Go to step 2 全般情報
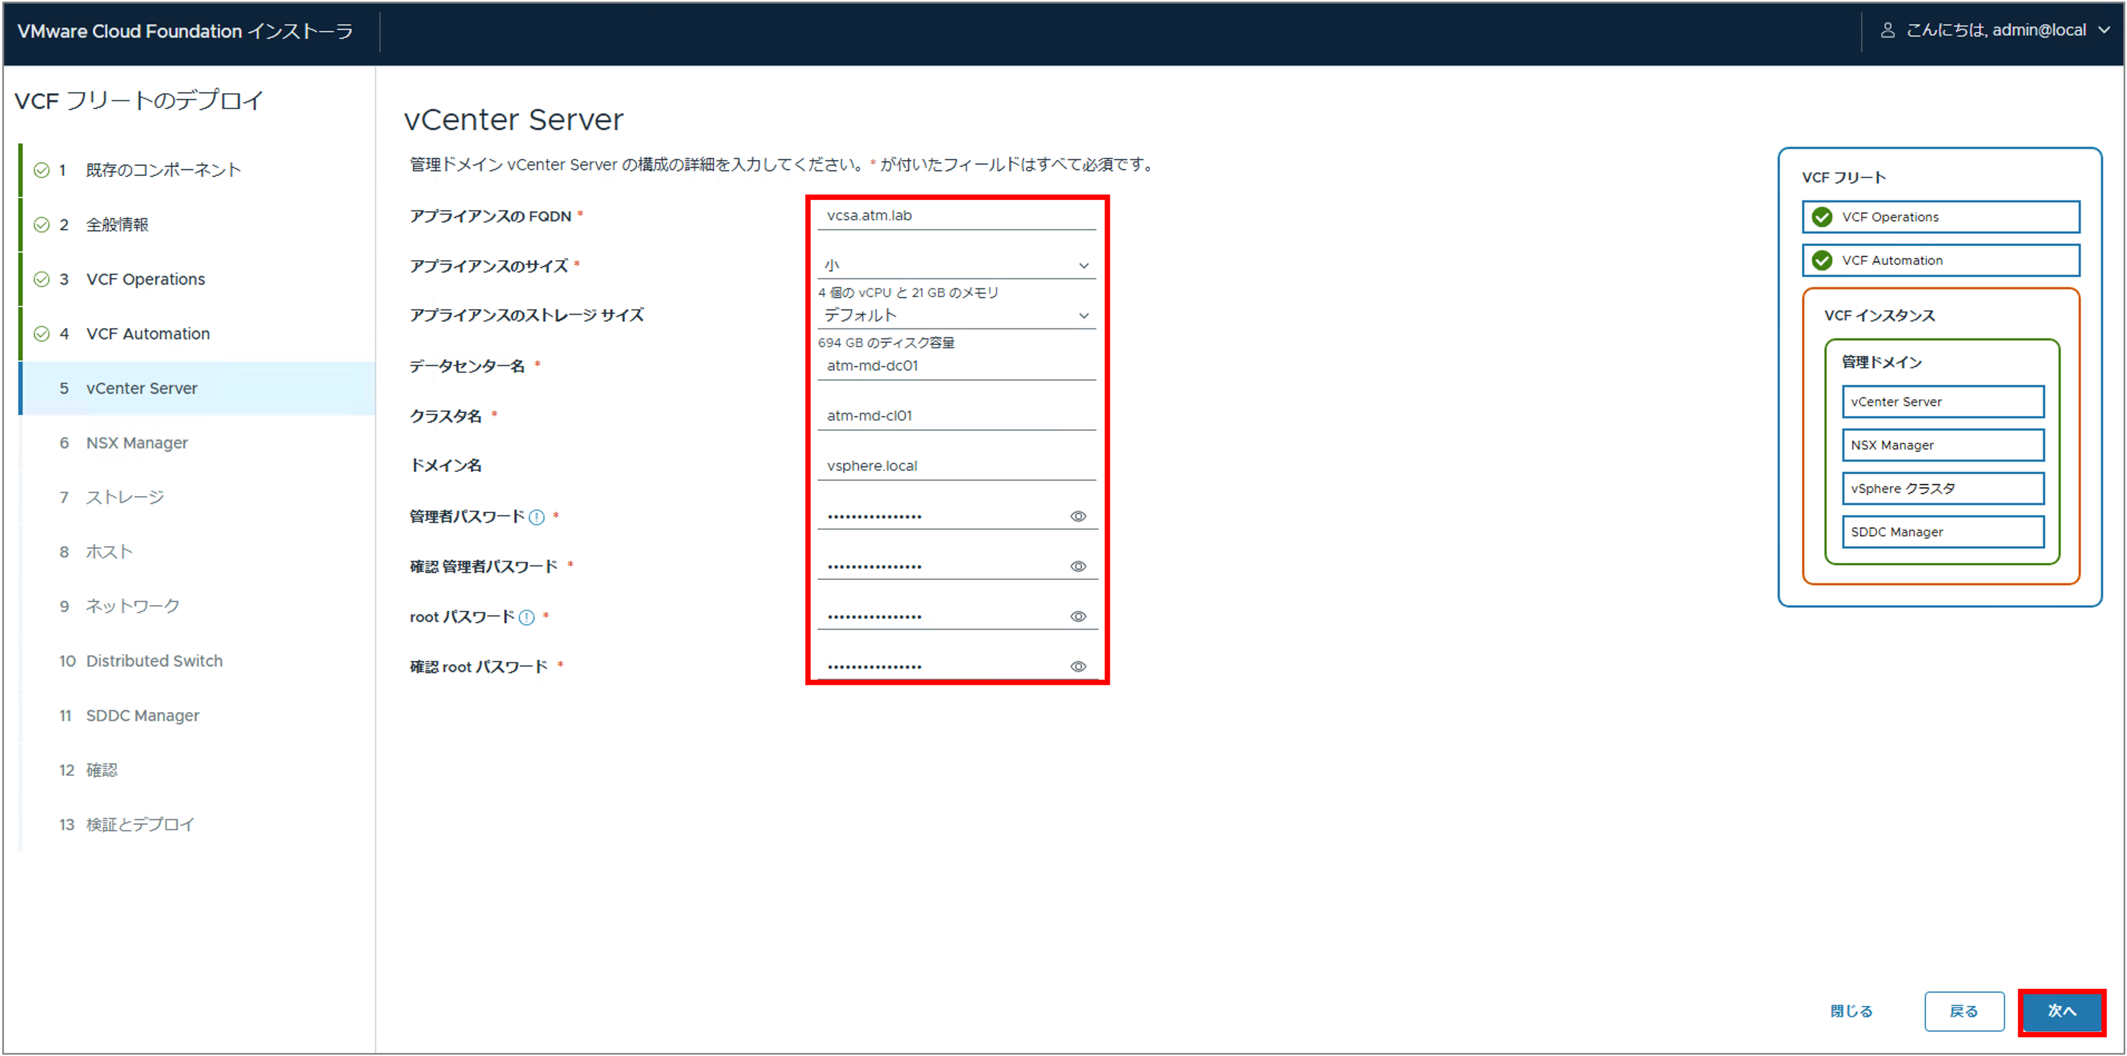Image resolution: width=2127 pixels, height=1056 pixels. (198, 225)
